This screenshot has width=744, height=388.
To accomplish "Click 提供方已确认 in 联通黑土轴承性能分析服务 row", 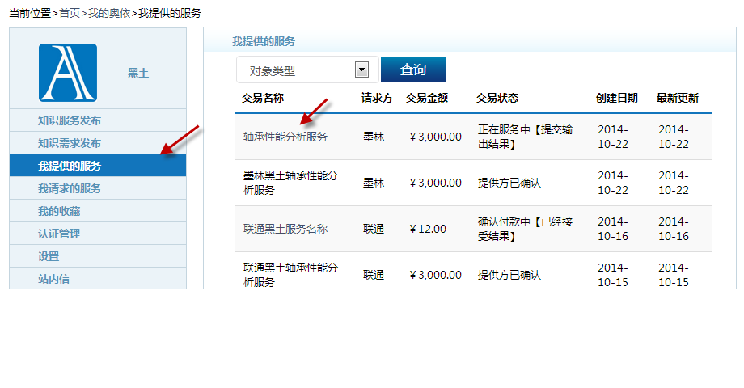I will 509,275.
